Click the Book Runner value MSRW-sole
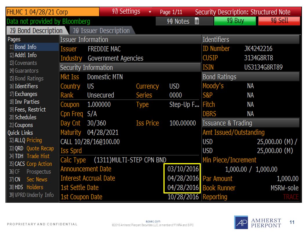 click(285, 188)
